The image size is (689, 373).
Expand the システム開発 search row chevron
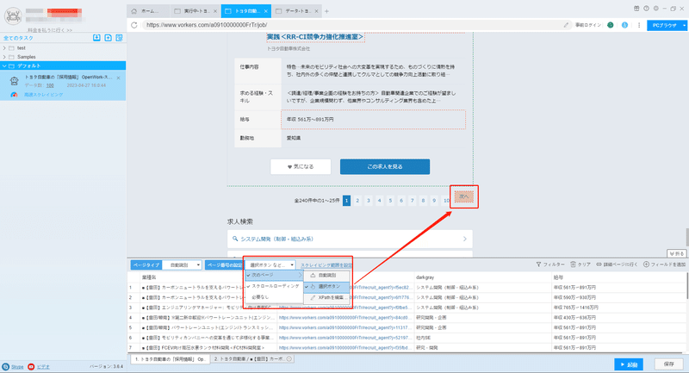(464, 239)
